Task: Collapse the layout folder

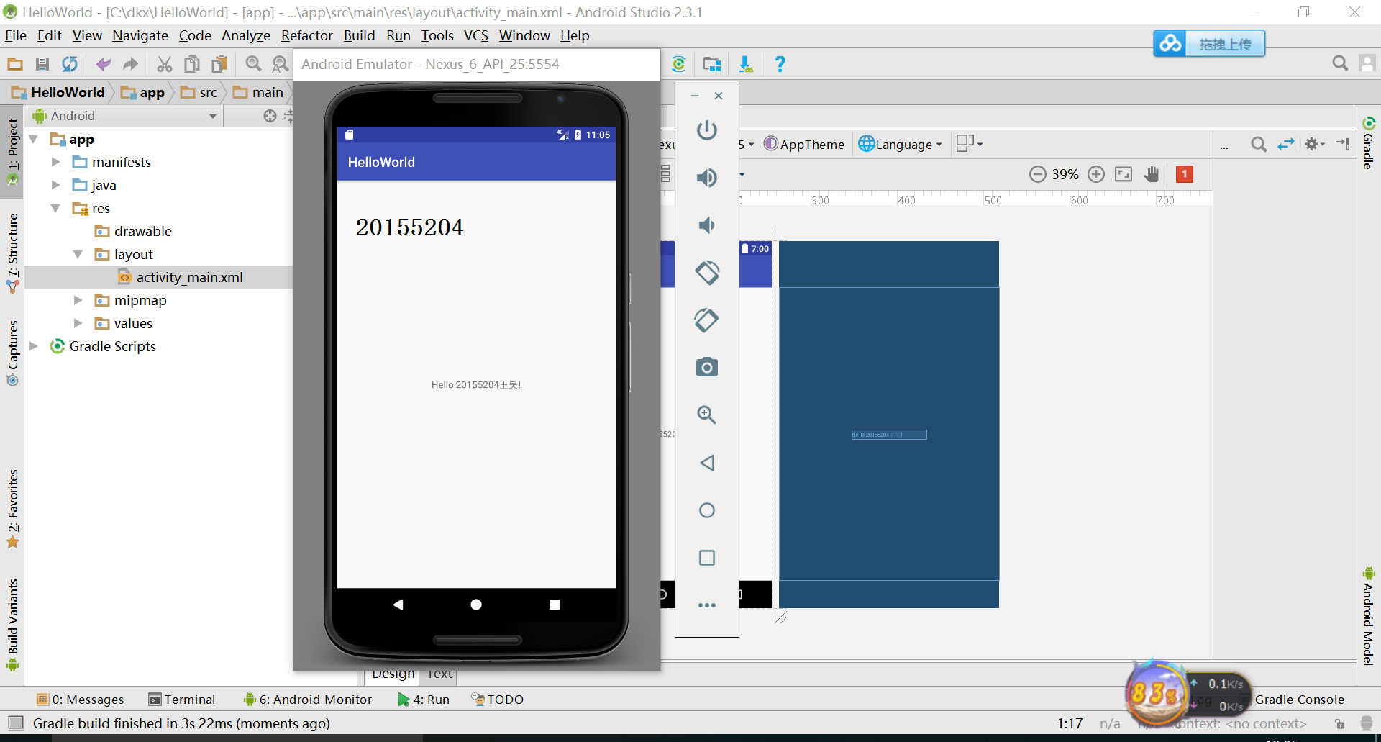Action: pyautogui.click(x=78, y=254)
